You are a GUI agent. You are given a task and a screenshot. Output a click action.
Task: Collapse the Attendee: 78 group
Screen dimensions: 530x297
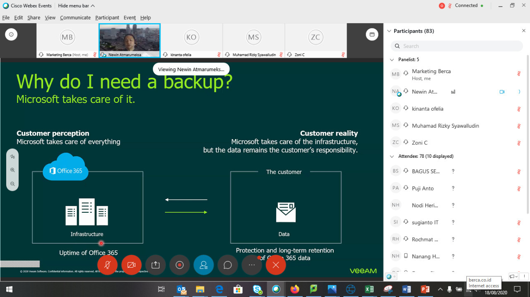point(392,156)
